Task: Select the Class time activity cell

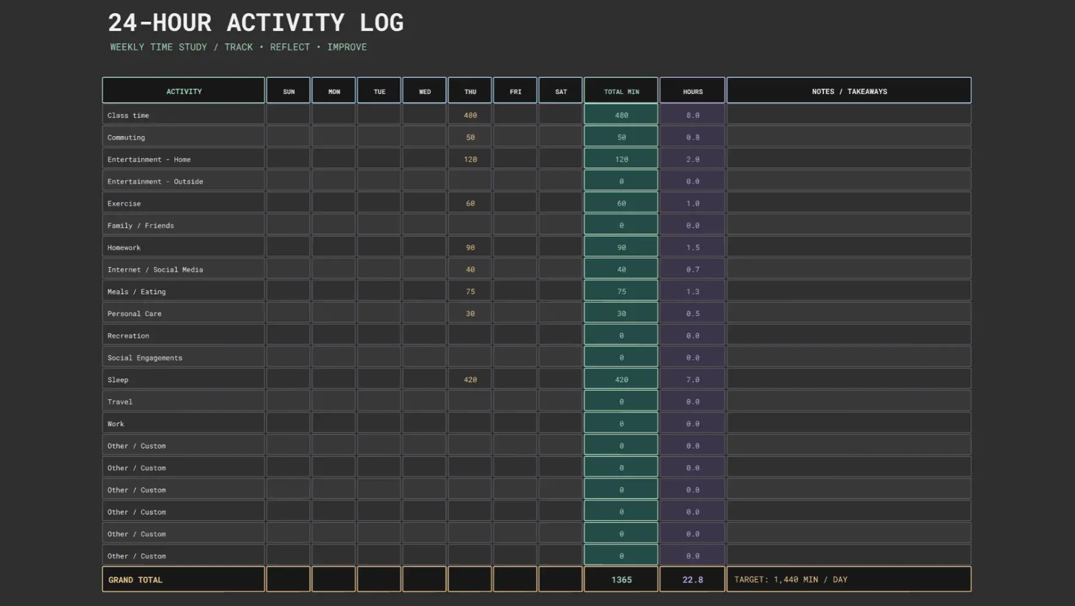Action: [x=183, y=115]
